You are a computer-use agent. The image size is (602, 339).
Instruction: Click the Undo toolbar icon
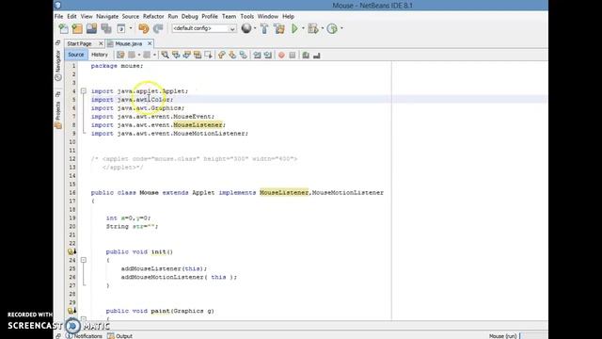click(x=144, y=28)
